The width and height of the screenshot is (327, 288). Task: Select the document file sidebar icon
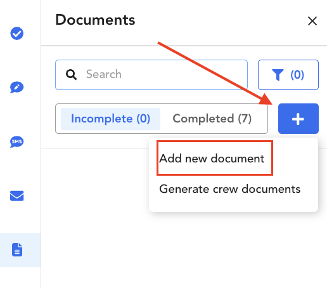[x=17, y=250]
